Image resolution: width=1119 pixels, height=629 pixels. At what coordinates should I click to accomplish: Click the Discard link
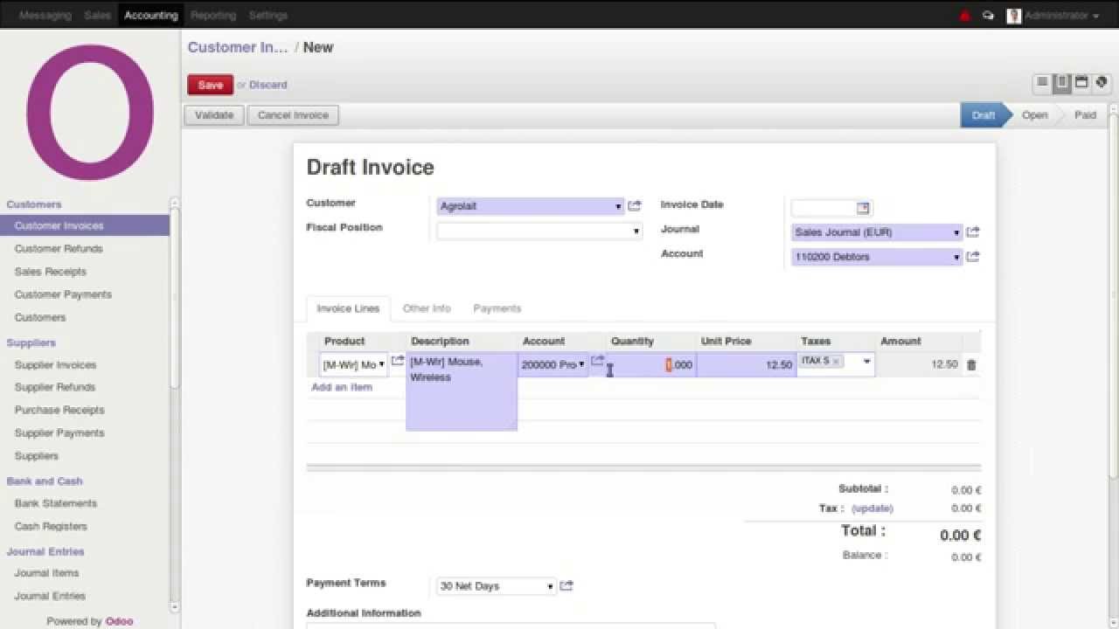click(x=268, y=85)
